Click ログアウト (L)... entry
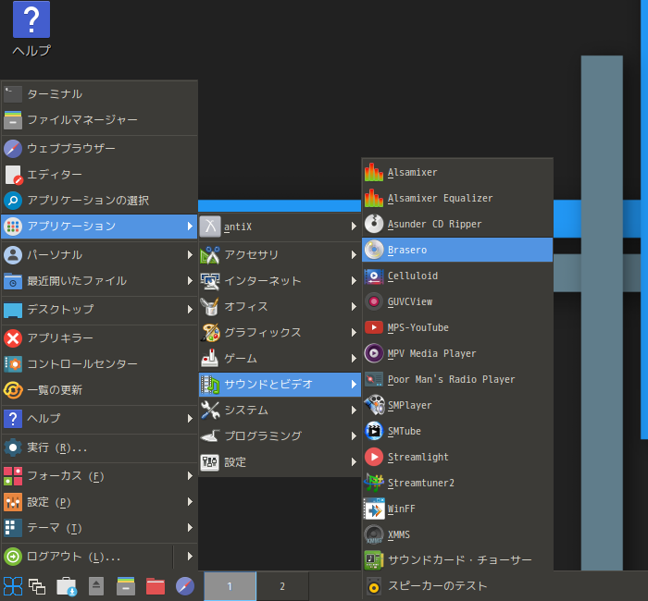The width and height of the screenshot is (648, 601). click(x=87, y=557)
